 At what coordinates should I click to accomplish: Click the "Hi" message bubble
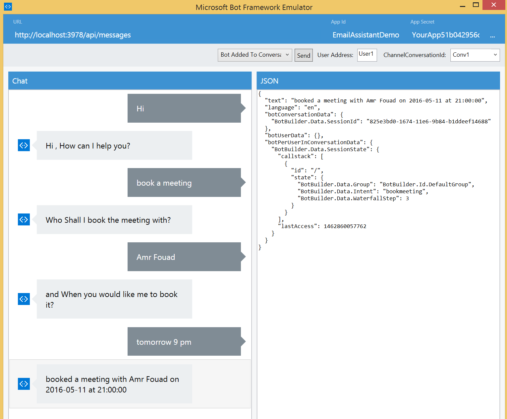click(x=184, y=108)
